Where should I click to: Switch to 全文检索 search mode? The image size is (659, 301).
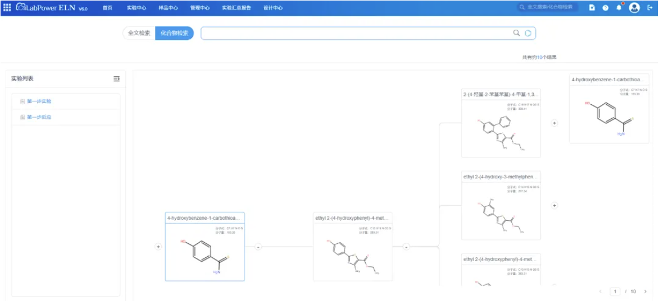pyautogui.click(x=139, y=33)
